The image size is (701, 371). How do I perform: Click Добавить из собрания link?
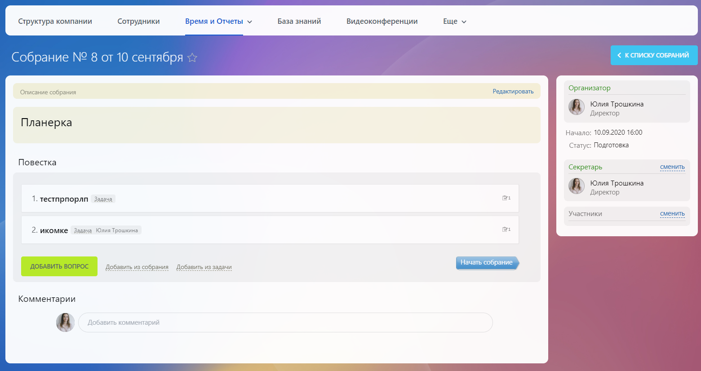137,267
